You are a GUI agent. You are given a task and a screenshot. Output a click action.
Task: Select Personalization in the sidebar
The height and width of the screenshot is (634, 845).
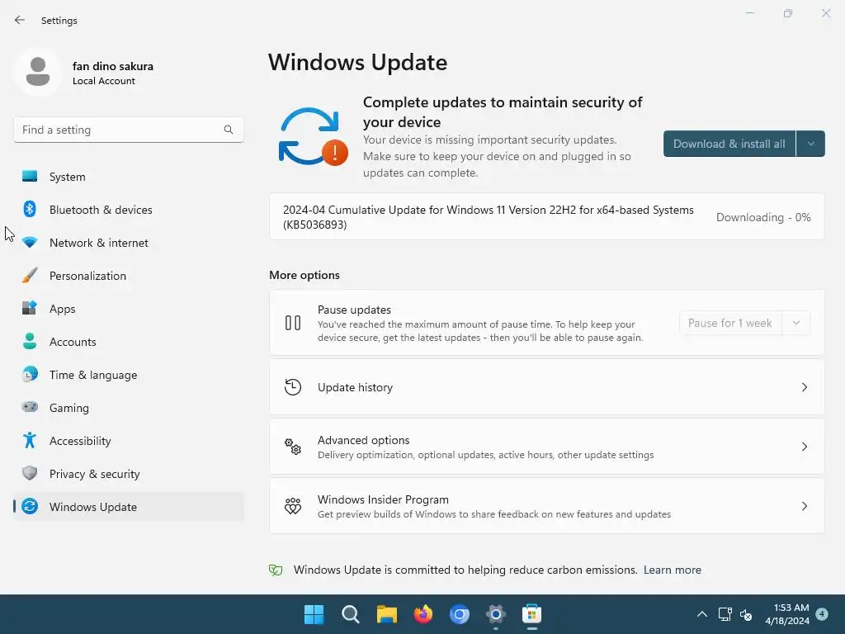(129, 276)
